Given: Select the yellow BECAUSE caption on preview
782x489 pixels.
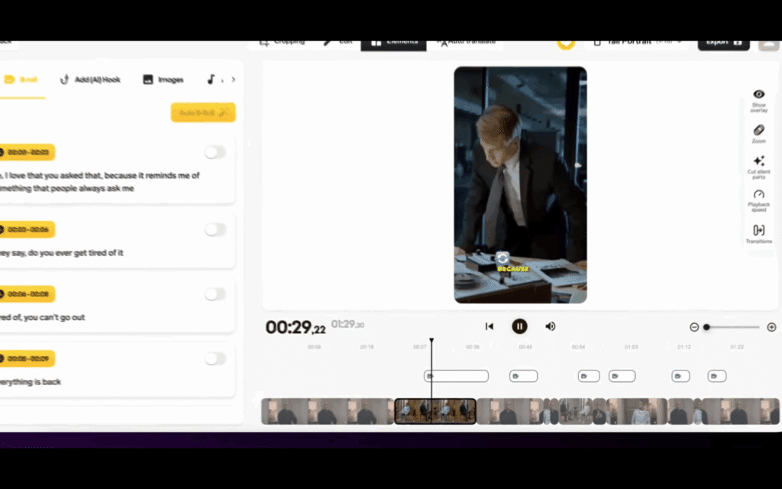Looking at the screenshot, I should [x=513, y=269].
